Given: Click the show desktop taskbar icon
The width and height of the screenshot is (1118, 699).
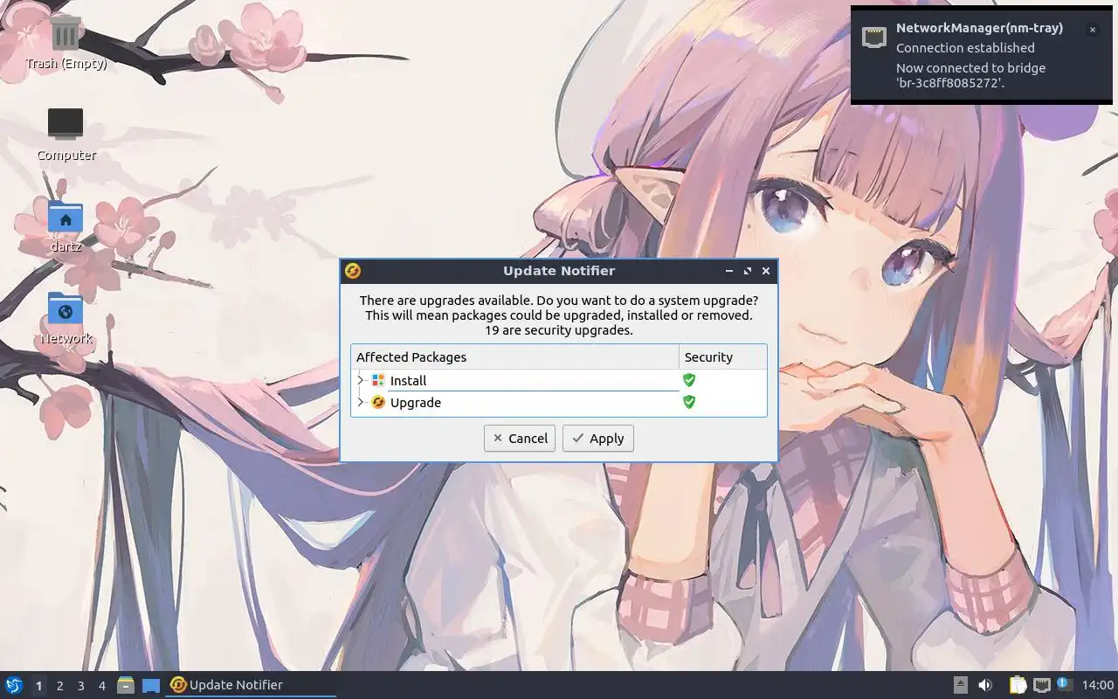Looking at the screenshot, I should click(x=150, y=685).
